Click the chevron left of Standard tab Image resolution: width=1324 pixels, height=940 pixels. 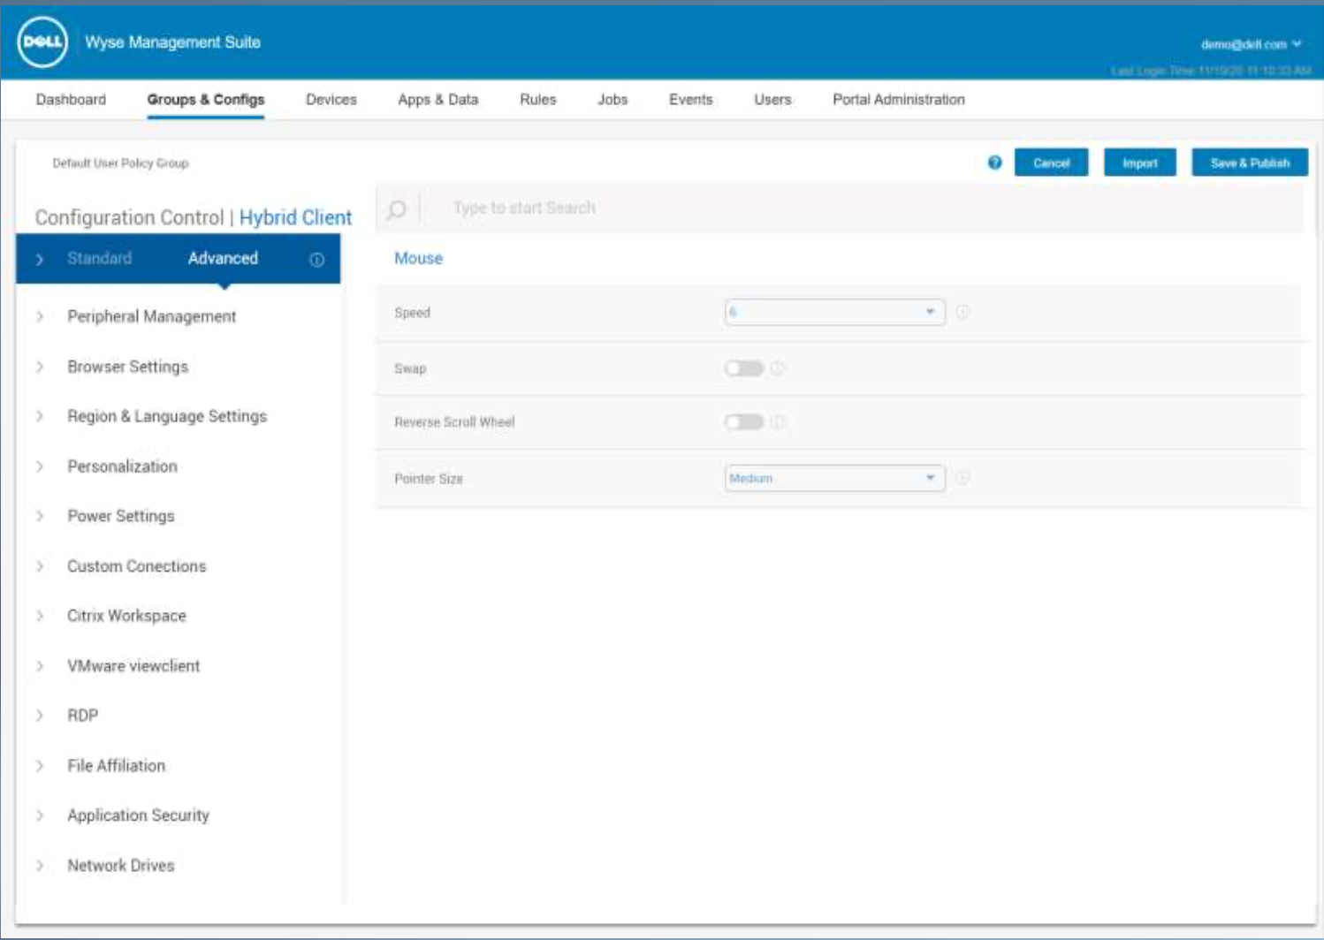(x=40, y=259)
